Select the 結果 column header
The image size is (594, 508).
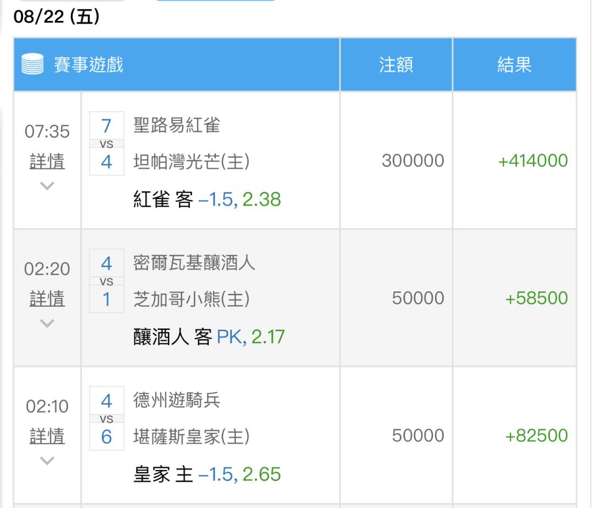(x=514, y=65)
